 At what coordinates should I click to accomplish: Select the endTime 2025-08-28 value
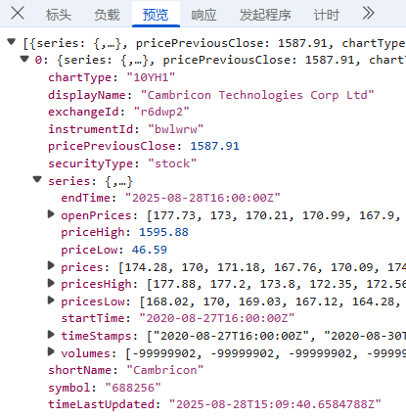203,198
